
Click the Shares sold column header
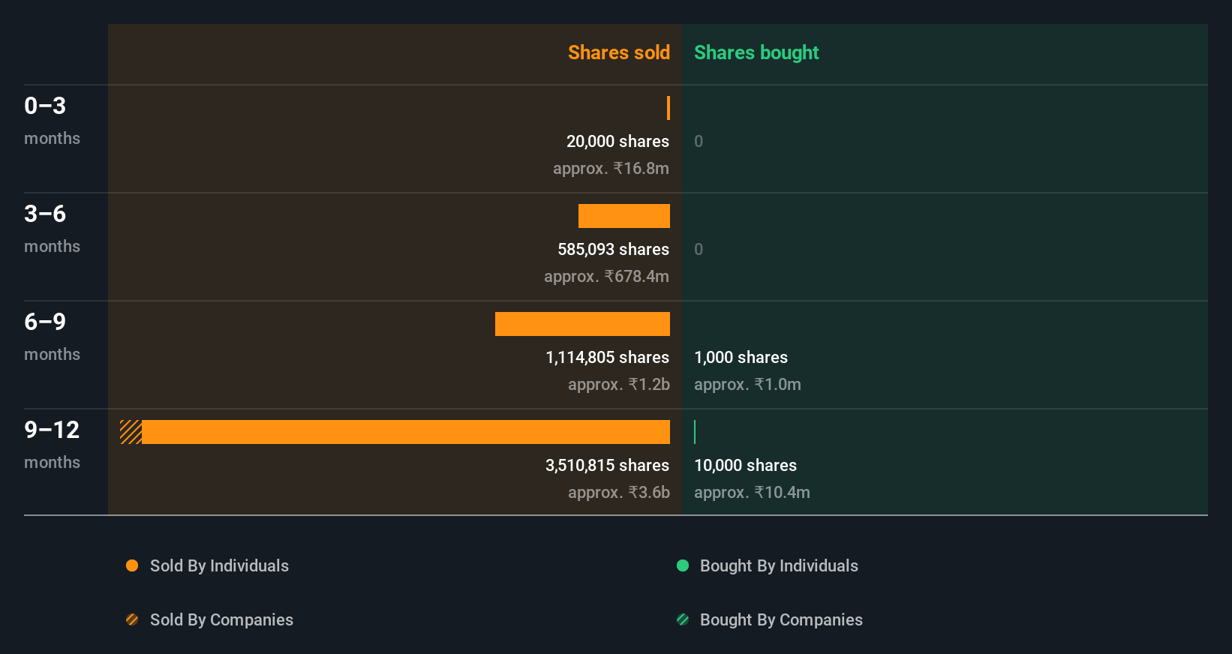point(619,52)
